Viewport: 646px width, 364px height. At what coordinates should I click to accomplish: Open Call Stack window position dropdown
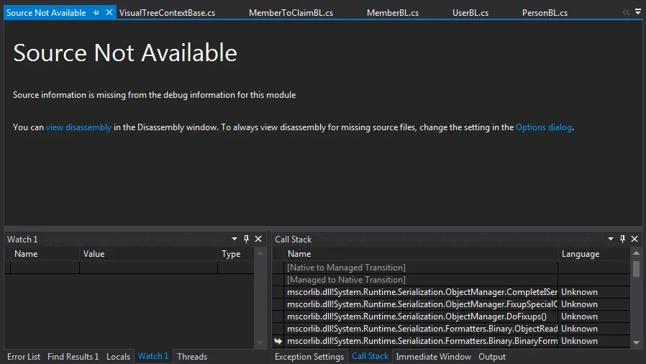[x=611, y=239]
